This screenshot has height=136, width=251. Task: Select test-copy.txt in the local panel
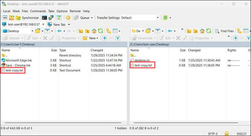(14, 70)
